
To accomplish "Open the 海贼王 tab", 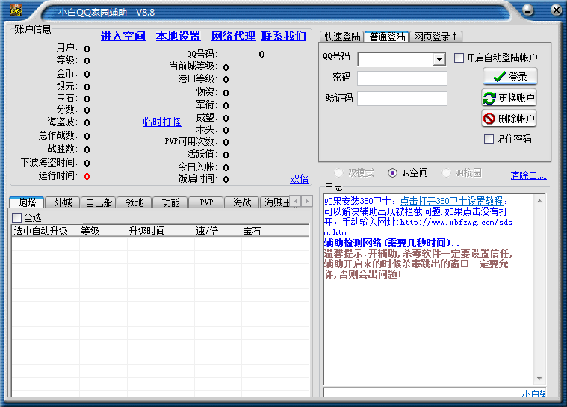I will (x=276, y=202).
